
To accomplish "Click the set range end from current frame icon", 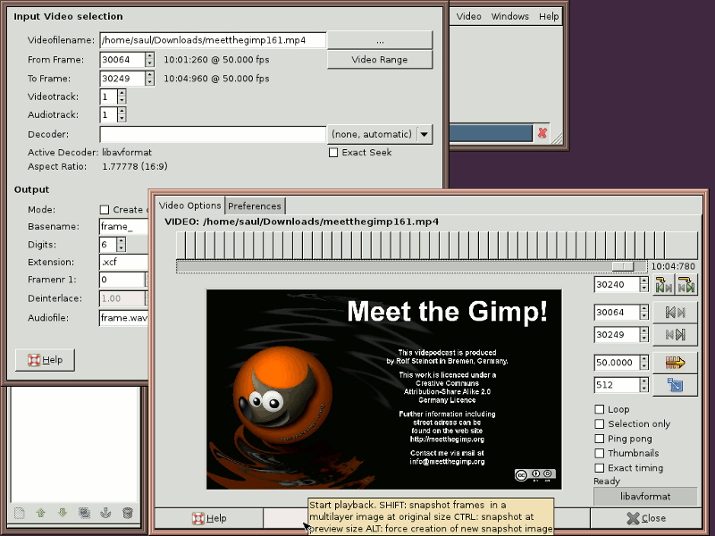I will 686,285.
